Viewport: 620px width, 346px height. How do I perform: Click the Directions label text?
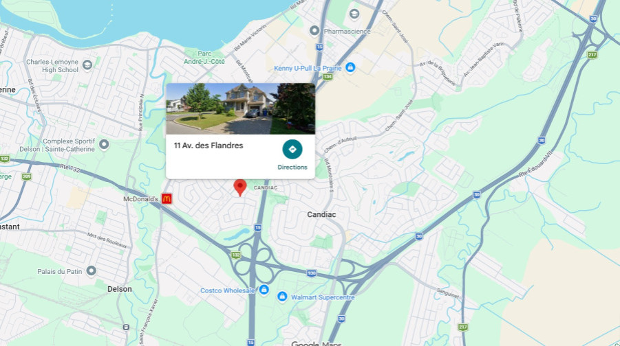[292, 167]
